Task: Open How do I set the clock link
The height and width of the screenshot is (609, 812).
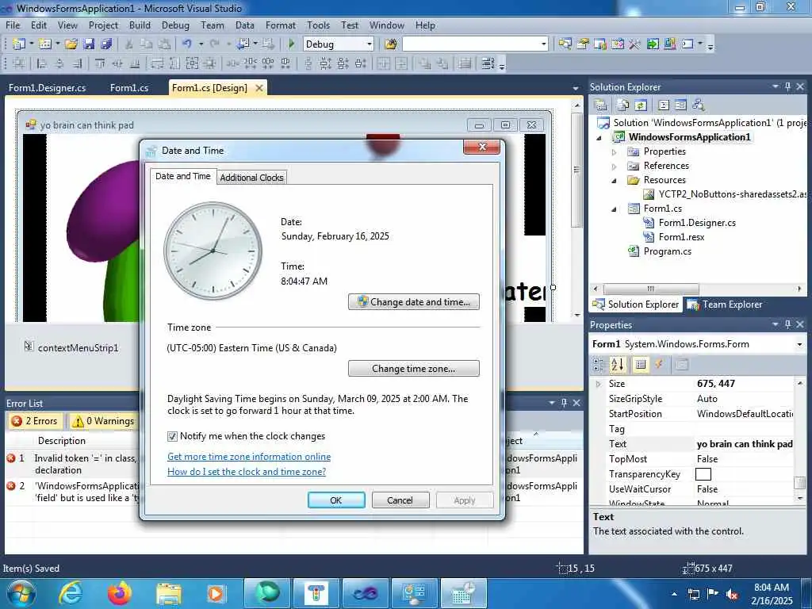Action: [x=247, y=472]
